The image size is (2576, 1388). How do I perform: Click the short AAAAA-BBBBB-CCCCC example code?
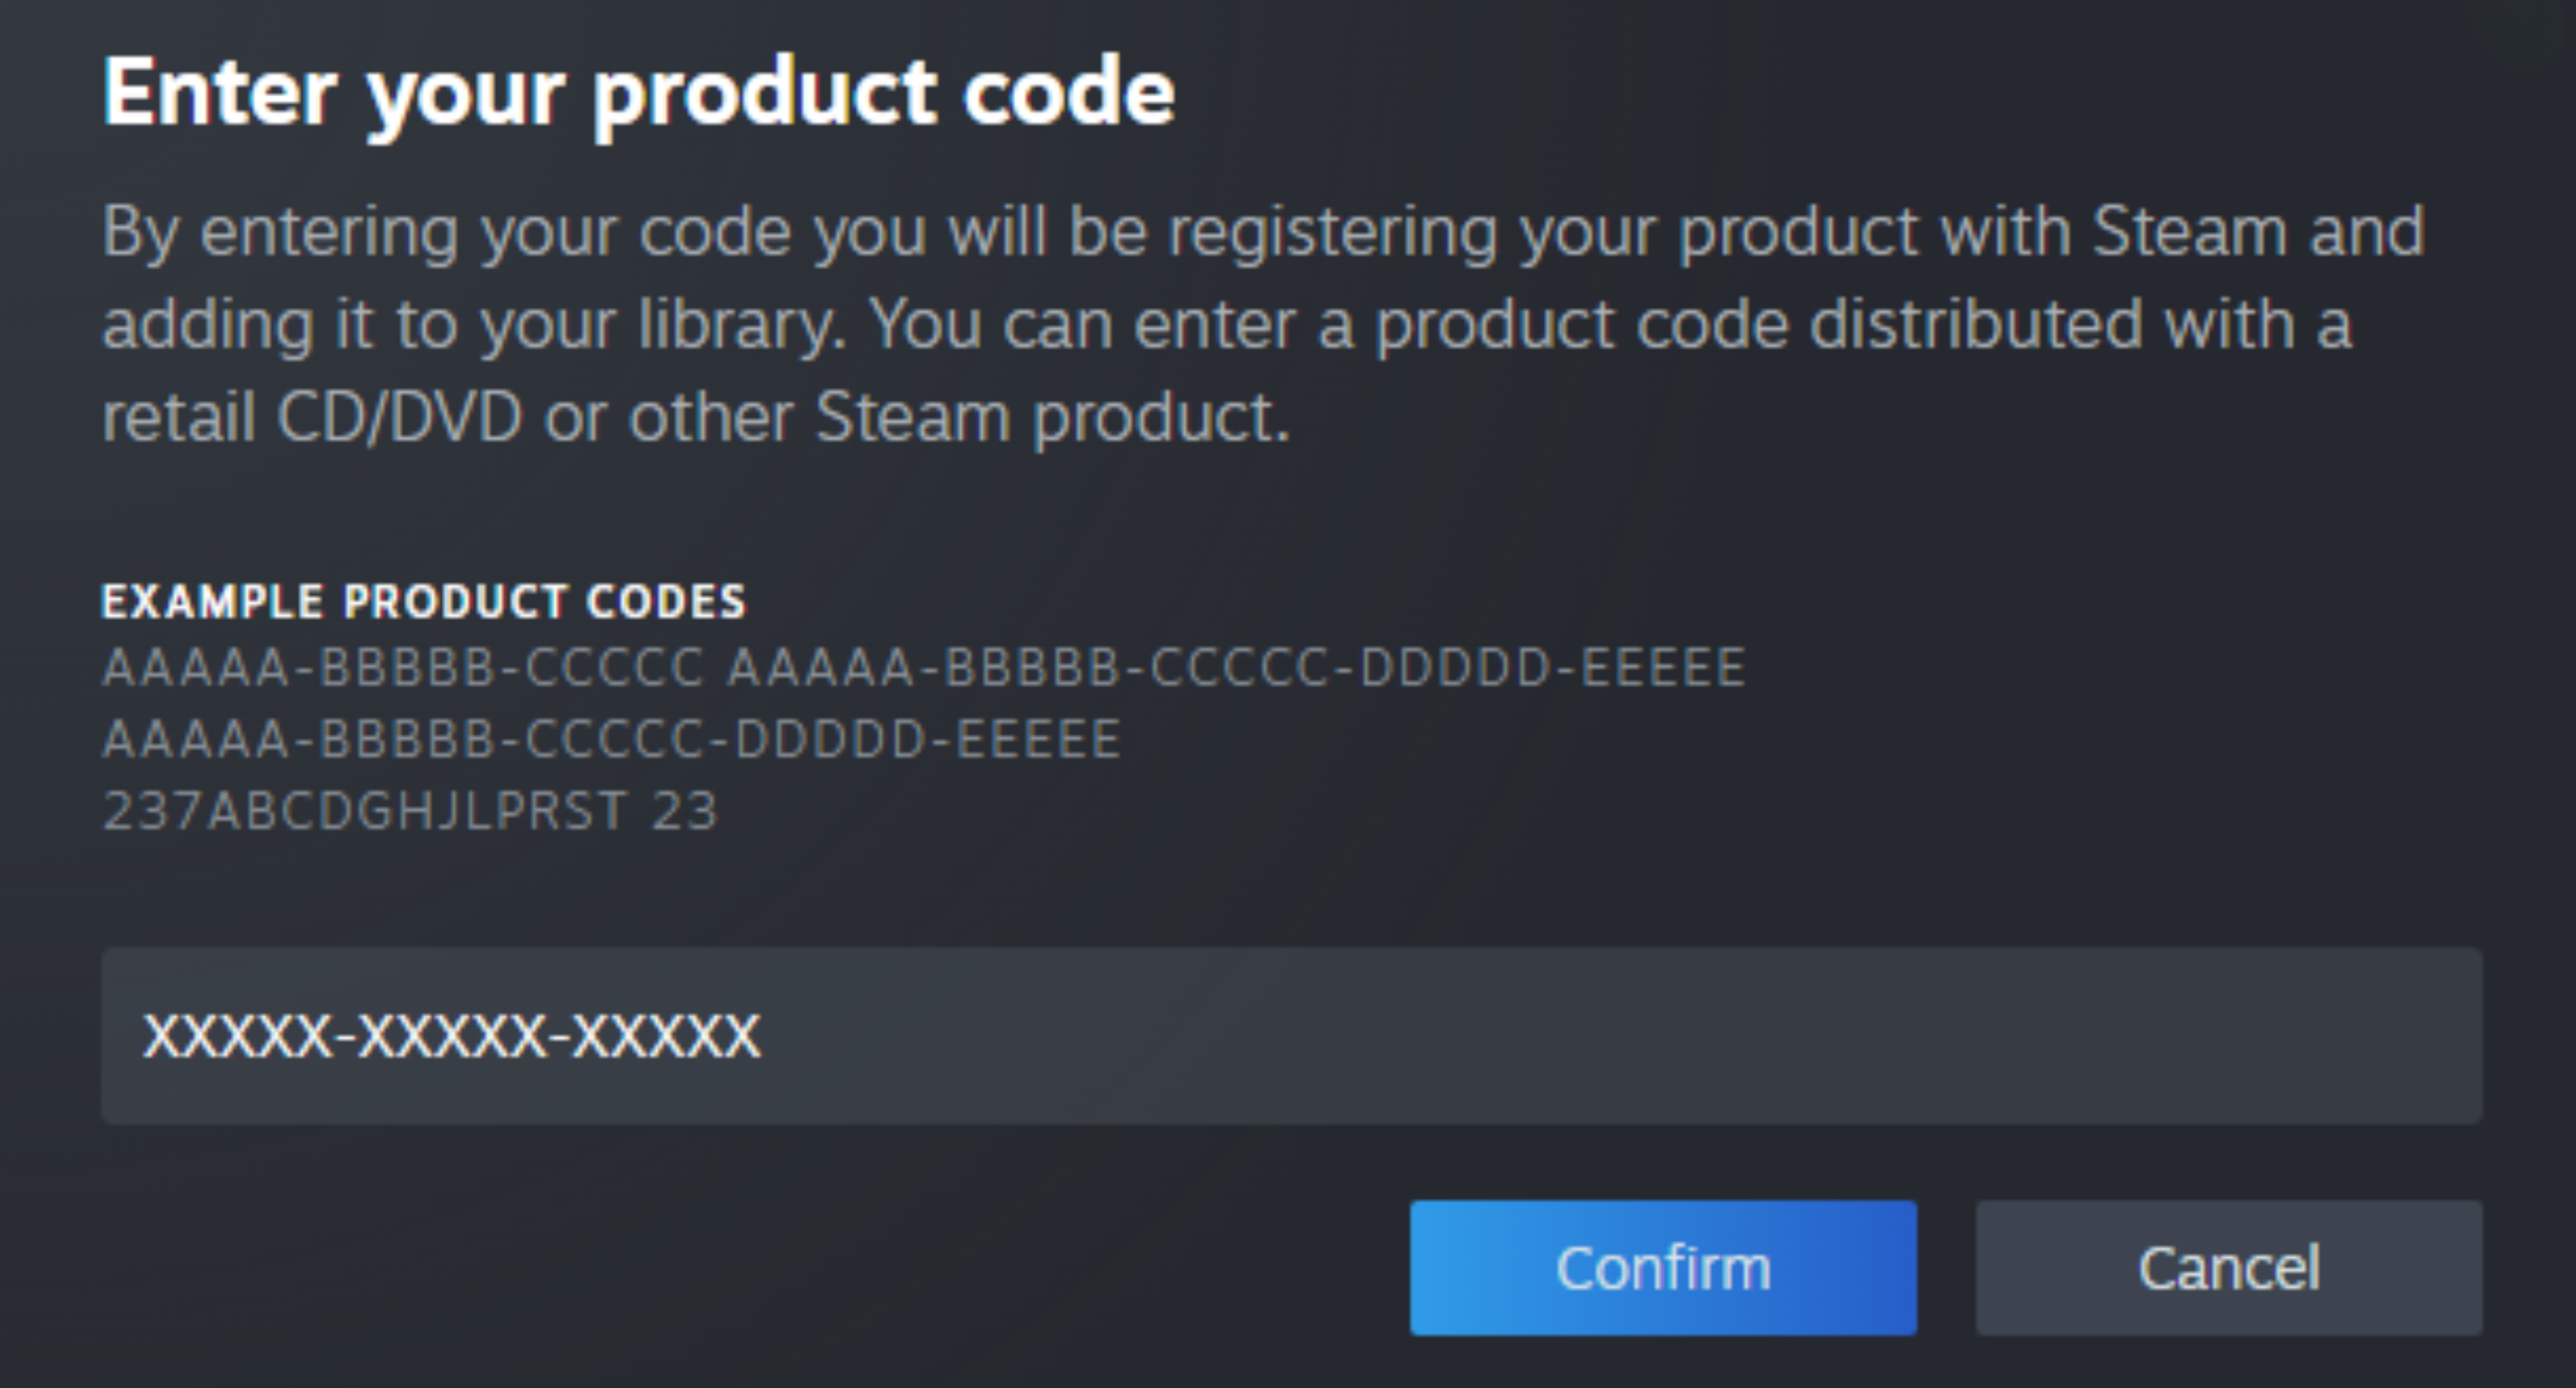404,668
